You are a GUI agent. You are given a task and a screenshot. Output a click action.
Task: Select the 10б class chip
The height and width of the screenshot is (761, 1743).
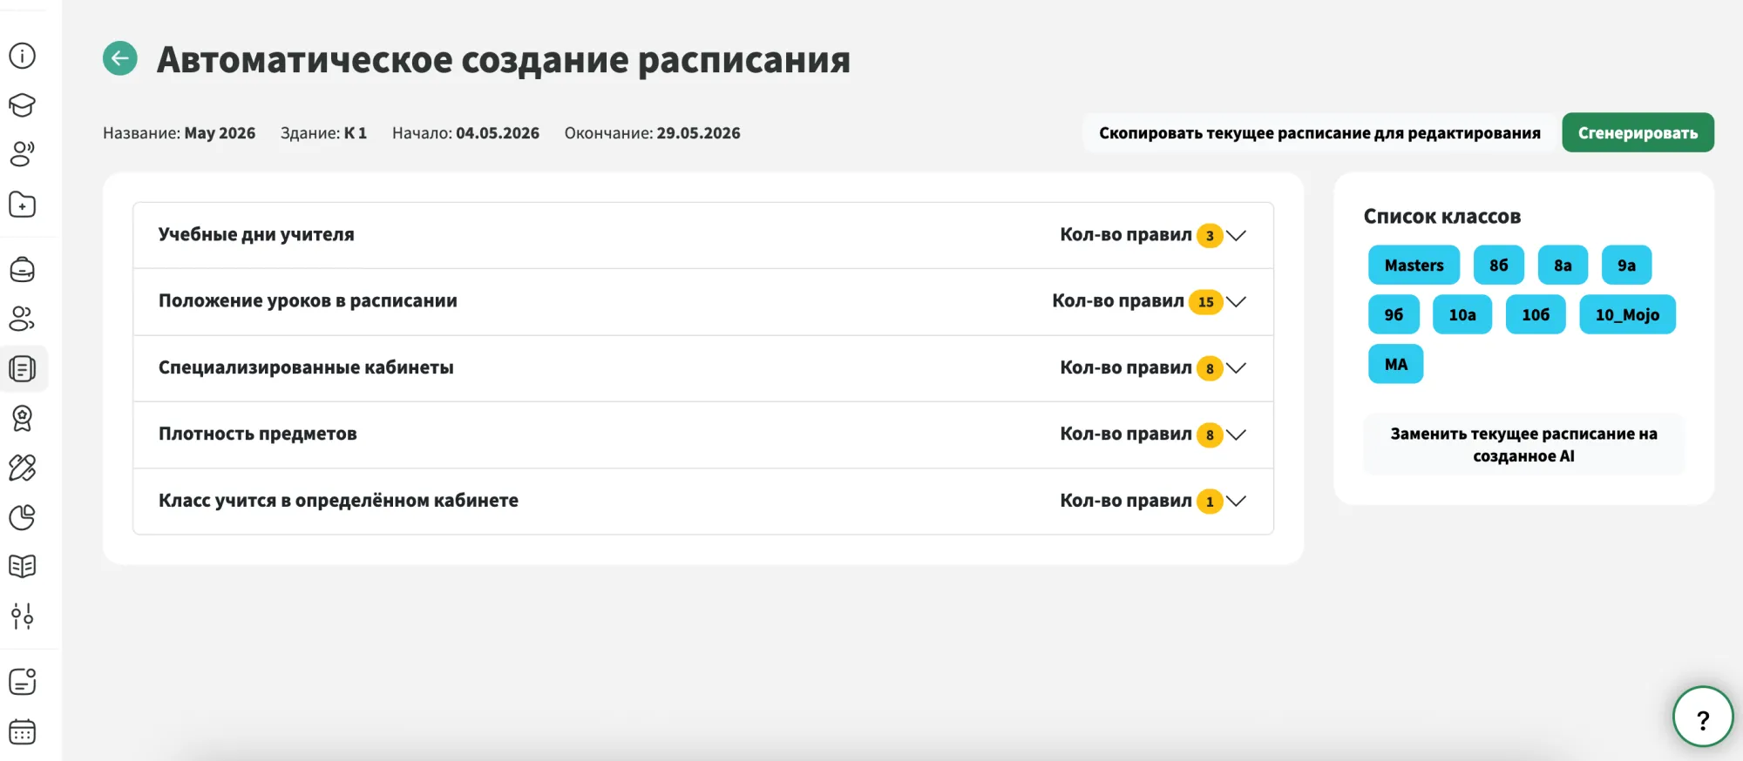pos(1536,314)
